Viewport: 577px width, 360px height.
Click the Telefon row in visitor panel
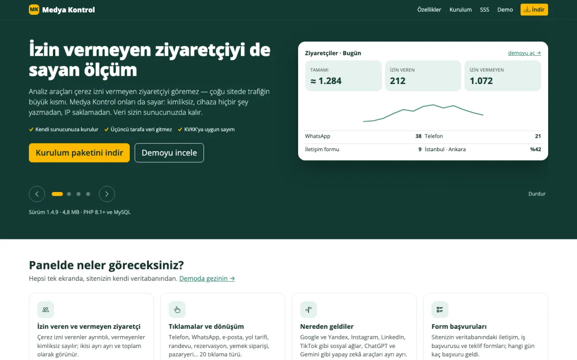[483, 136]
